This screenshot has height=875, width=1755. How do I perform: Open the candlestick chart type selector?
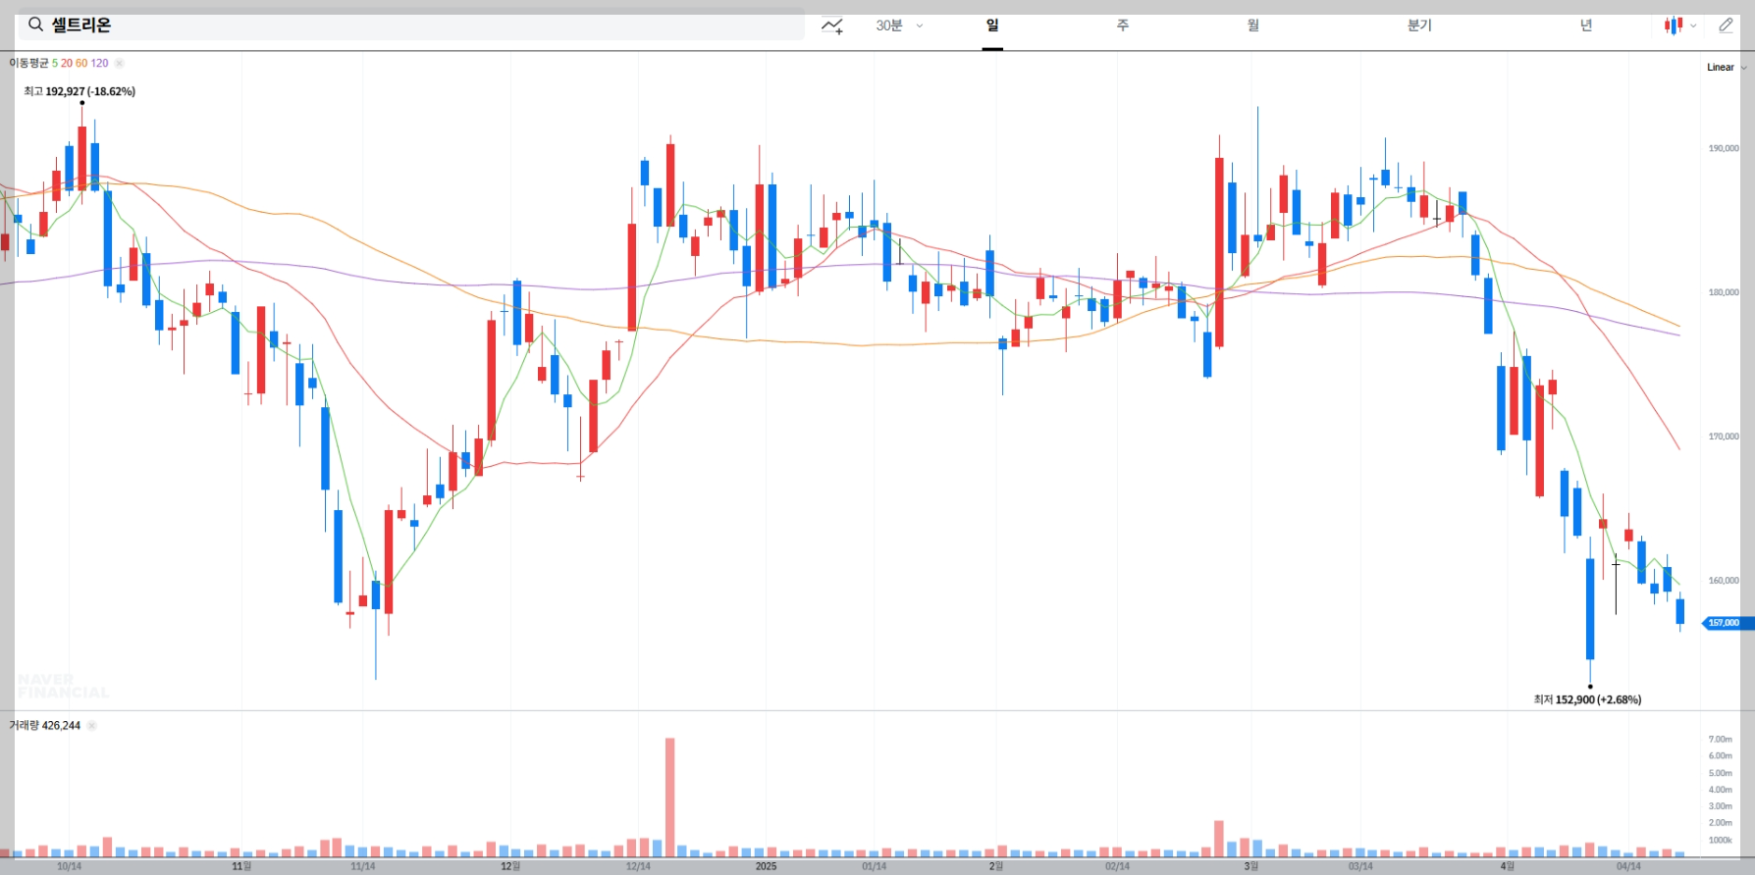pos(1680,26)
